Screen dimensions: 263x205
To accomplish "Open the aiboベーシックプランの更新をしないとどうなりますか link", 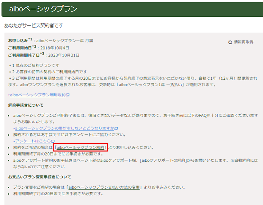I will point(65,128).
